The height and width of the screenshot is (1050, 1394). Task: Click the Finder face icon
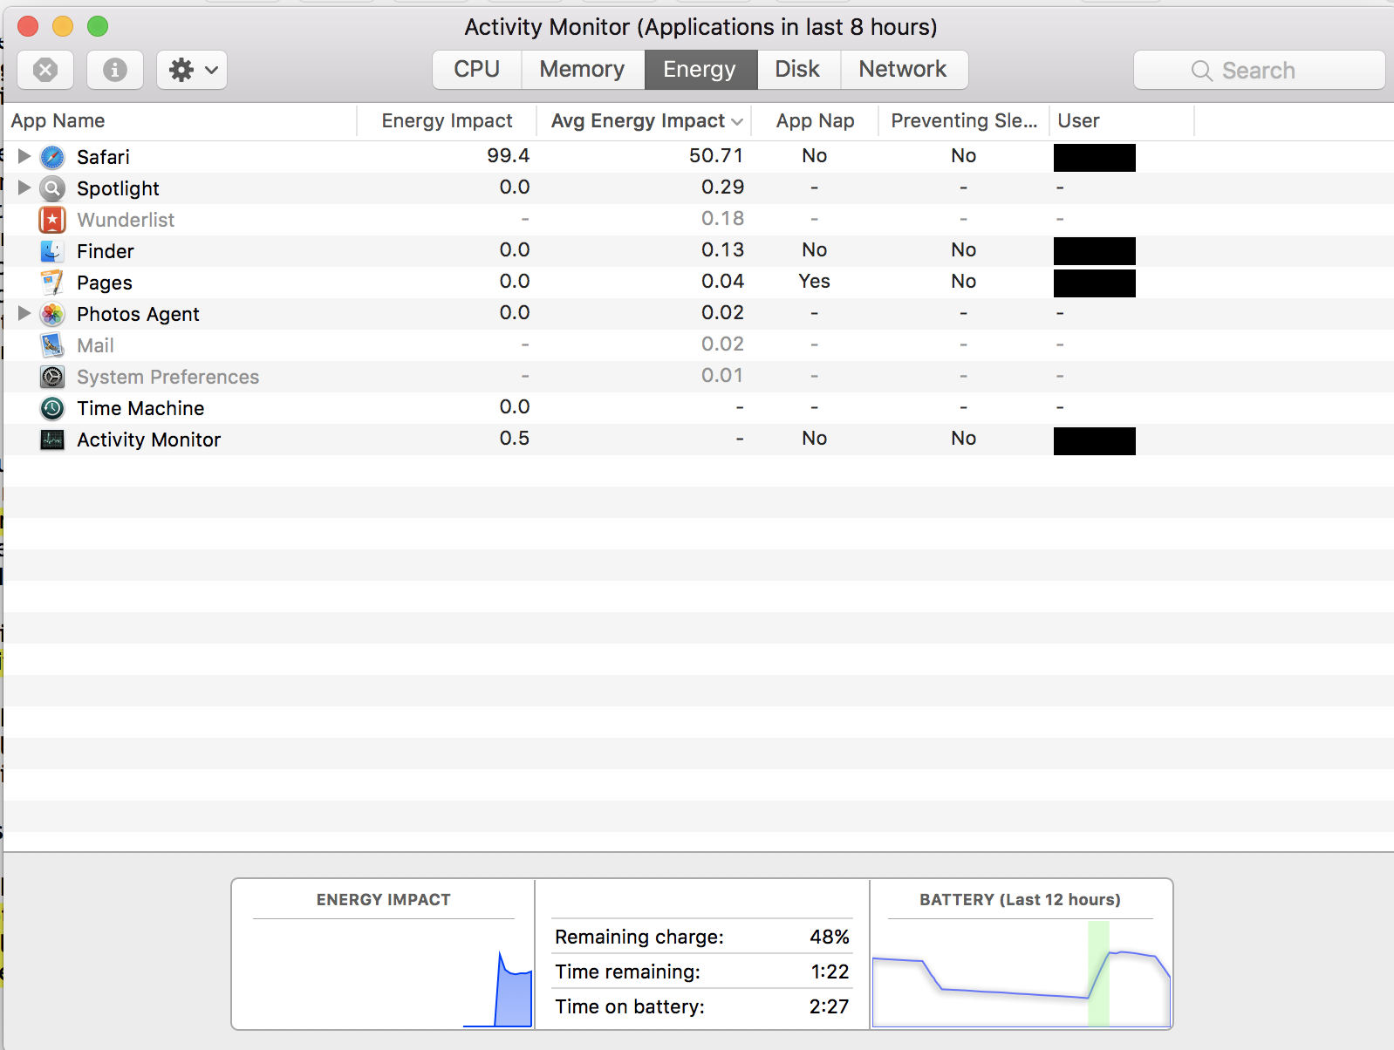coord(52,251)
